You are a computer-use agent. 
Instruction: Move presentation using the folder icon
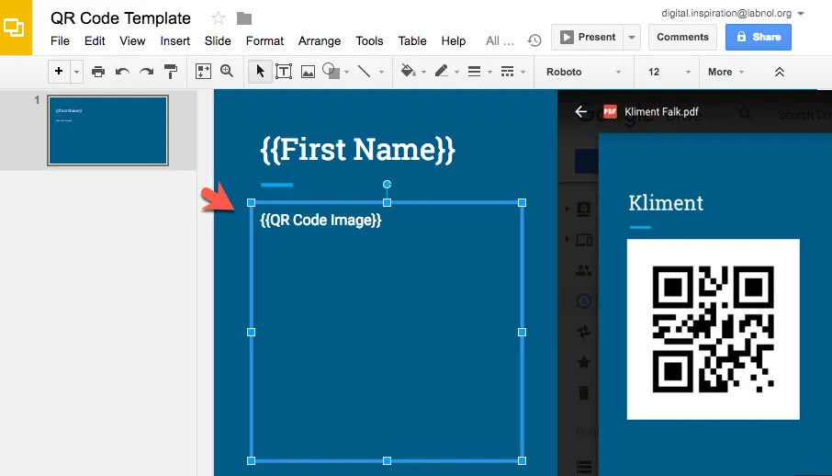[244, 18]
